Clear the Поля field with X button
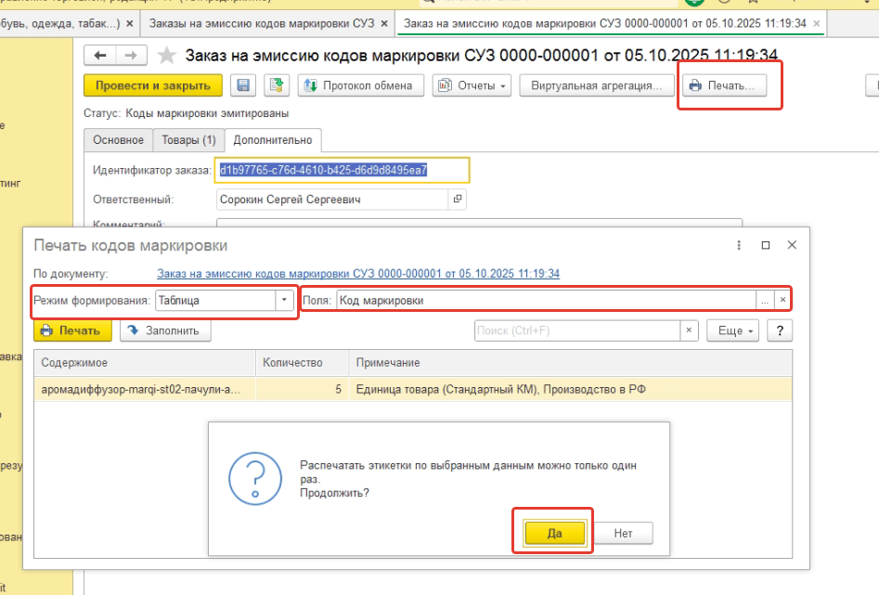879x595 pixels. coord(782,301)
